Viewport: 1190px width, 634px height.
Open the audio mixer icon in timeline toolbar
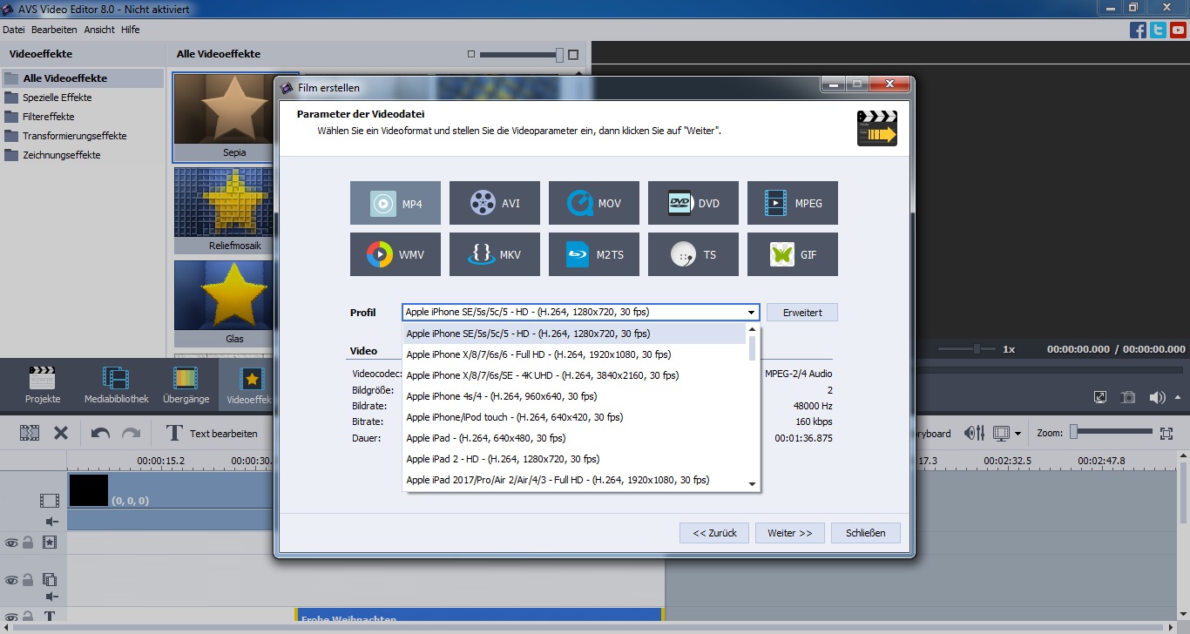pyautogui.click(x=974, y=433)
